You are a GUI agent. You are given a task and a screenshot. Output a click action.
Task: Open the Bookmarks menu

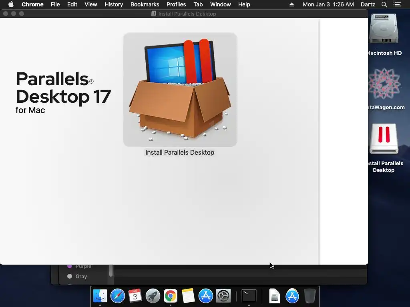pyautogui.click(x=145, y=4)
